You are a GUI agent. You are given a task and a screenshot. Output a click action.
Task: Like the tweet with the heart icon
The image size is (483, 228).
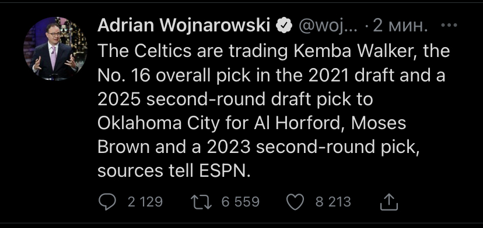click(x=295, y=202)
